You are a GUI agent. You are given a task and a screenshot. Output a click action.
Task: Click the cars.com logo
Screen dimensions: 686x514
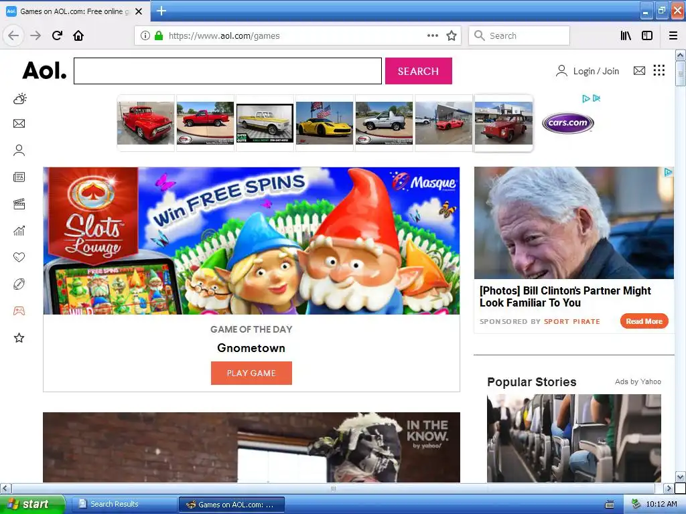coord(568,123)
